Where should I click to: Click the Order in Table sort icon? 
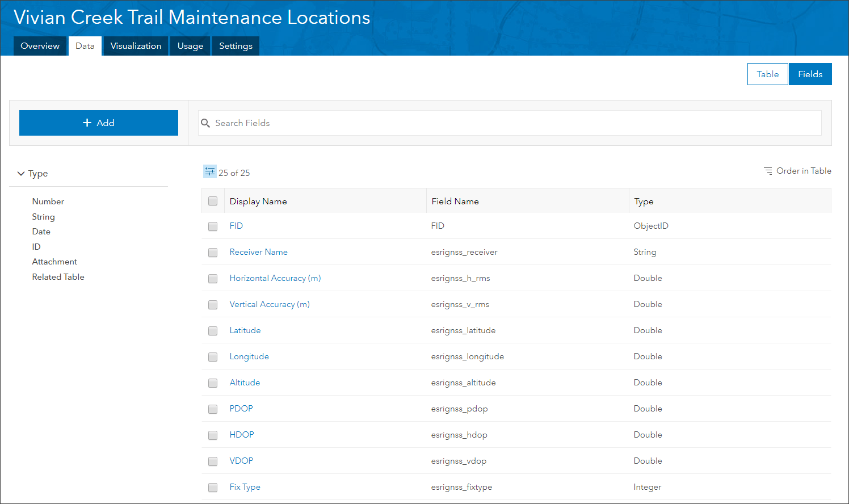tap(768, 171)
